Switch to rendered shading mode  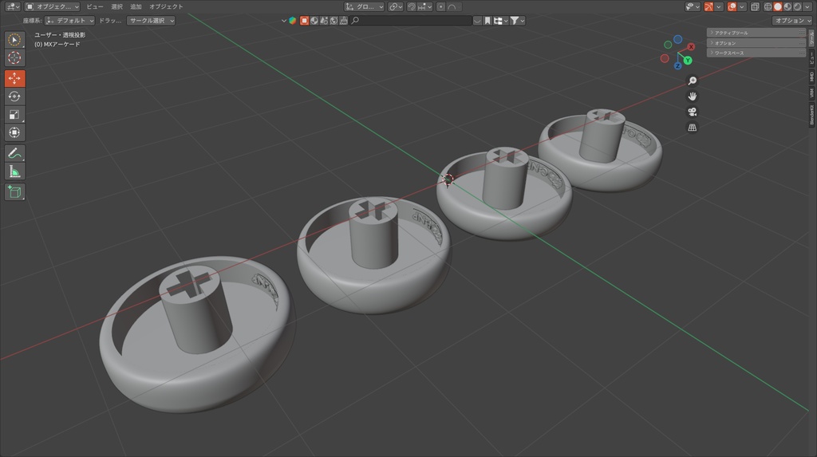(x=797, y=6)
